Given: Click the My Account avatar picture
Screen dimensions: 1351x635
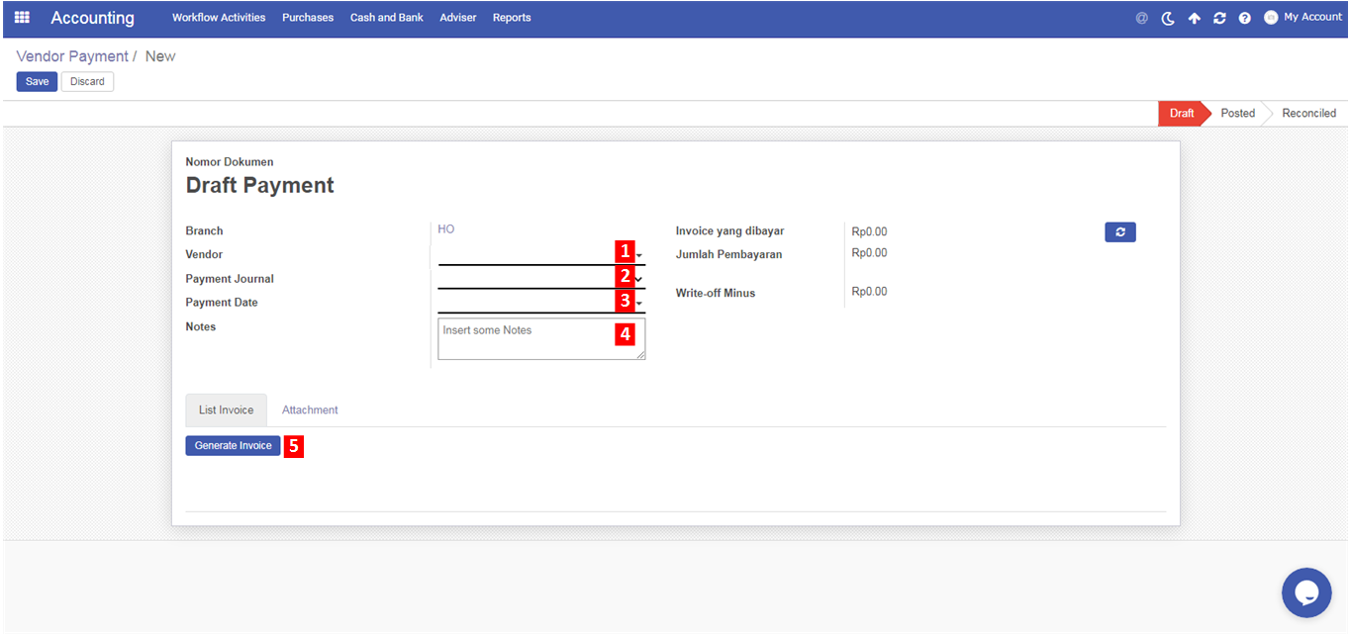Looking at the screenshot, I should pos(1271,18).
